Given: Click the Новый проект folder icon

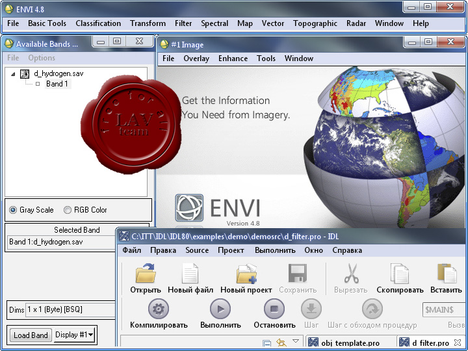Looking at the screenshot, I should (x=246, y=273).
